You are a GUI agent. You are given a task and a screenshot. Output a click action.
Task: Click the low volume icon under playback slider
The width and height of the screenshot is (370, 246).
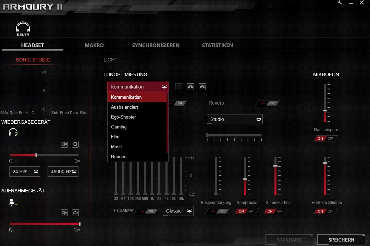[x=11, y=161]
